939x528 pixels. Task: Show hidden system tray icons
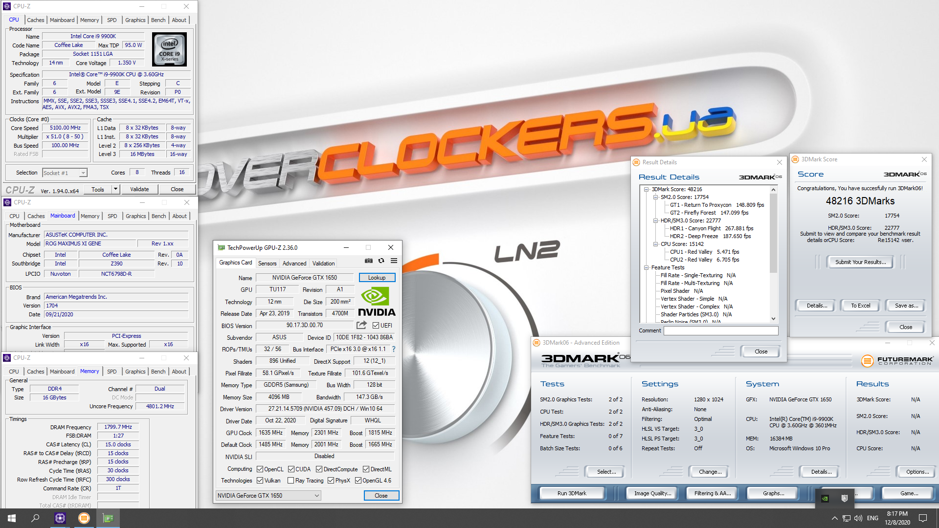tap(834, 518)
